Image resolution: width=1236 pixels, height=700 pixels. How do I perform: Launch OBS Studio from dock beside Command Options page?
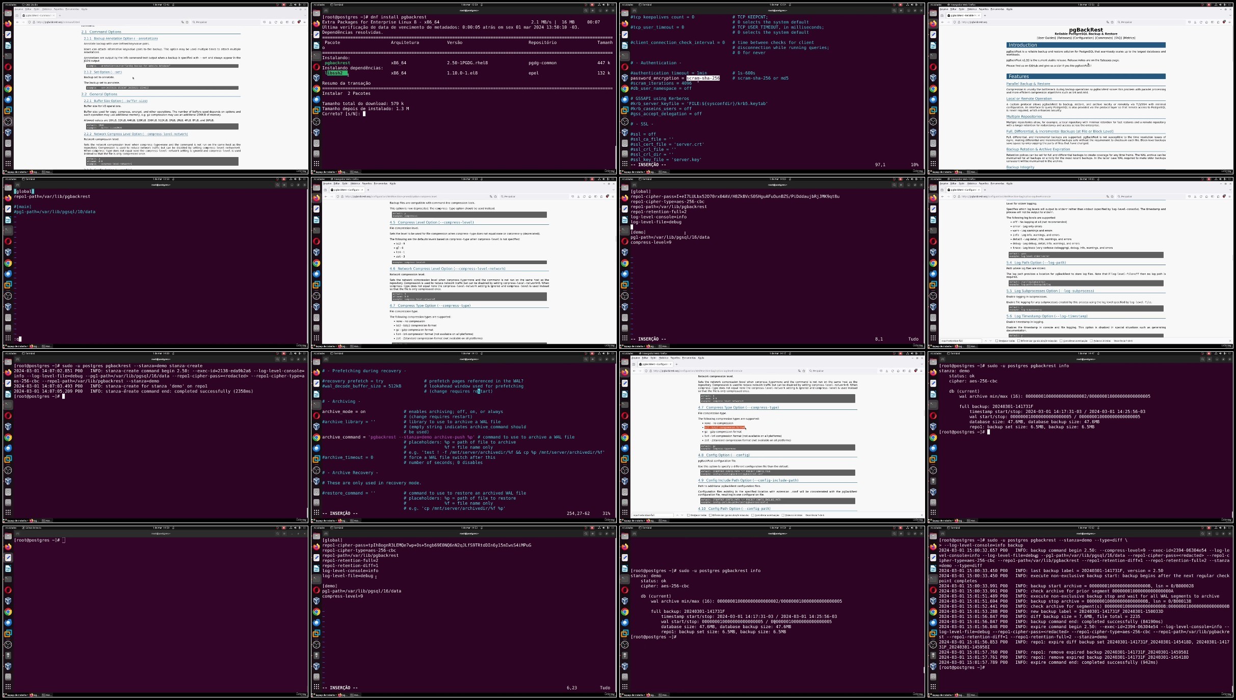[8, 121]
